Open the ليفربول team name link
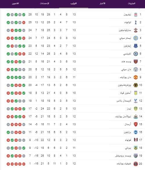Viewport: 145px width, 170px height. (127, 15)
